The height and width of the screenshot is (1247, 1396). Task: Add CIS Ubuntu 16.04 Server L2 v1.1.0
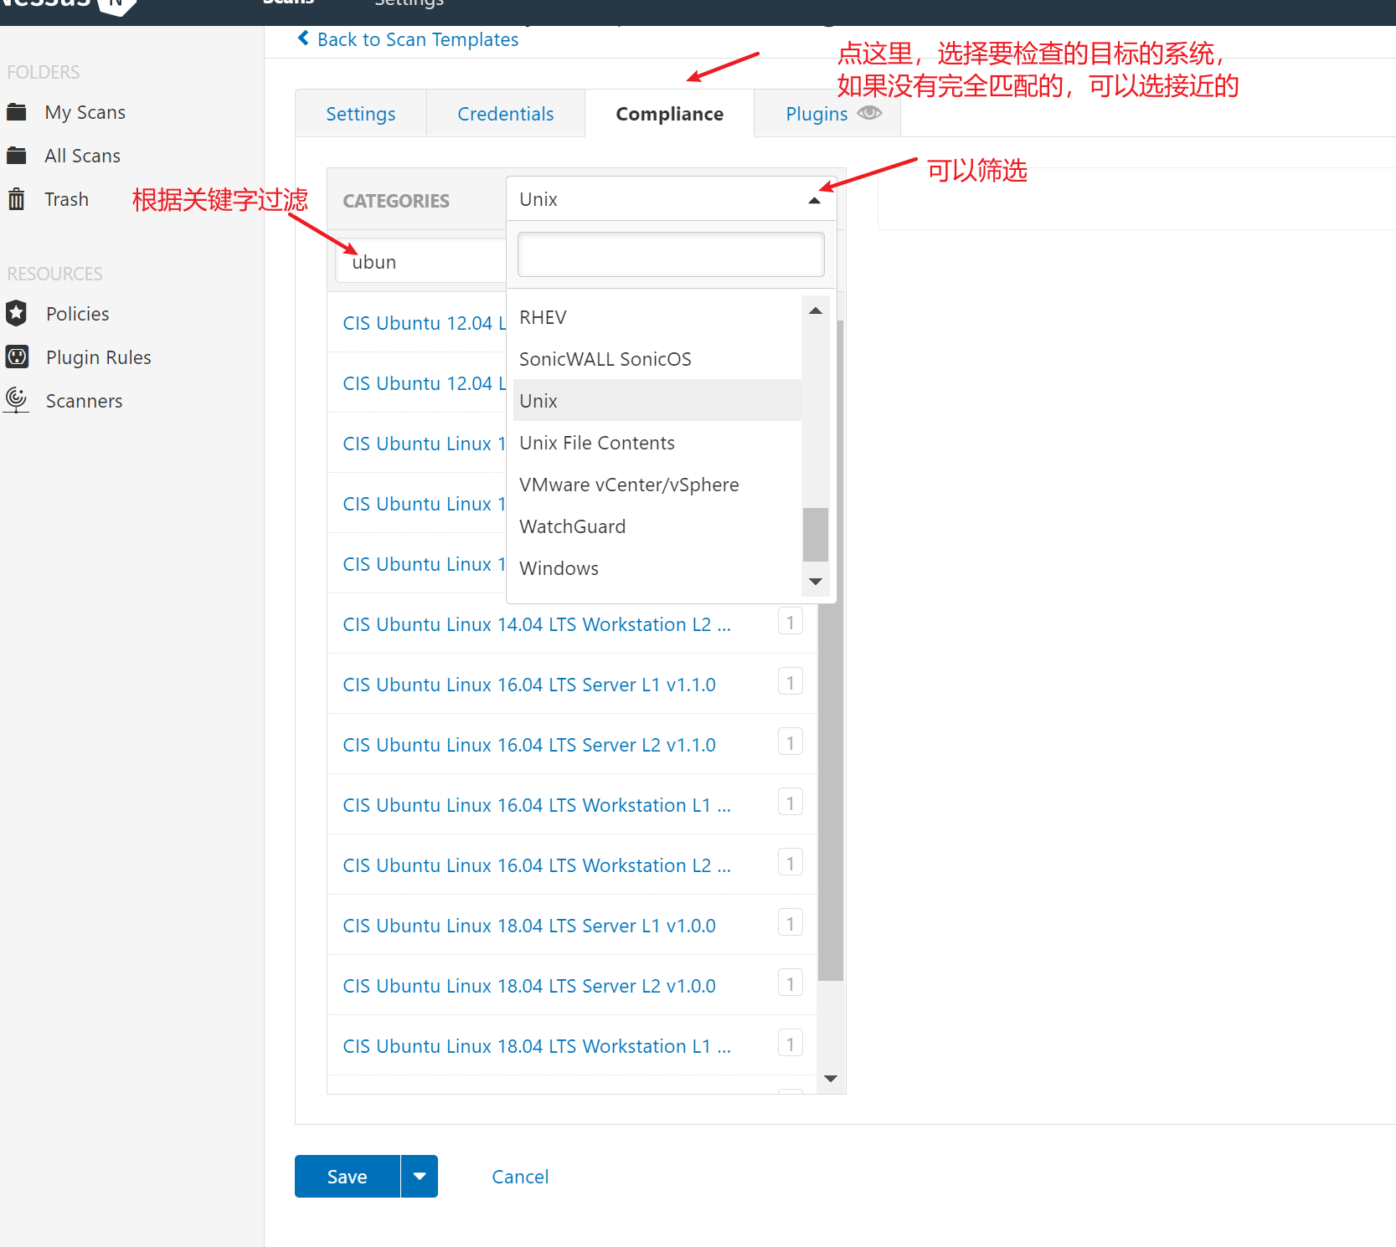[529, 745]
